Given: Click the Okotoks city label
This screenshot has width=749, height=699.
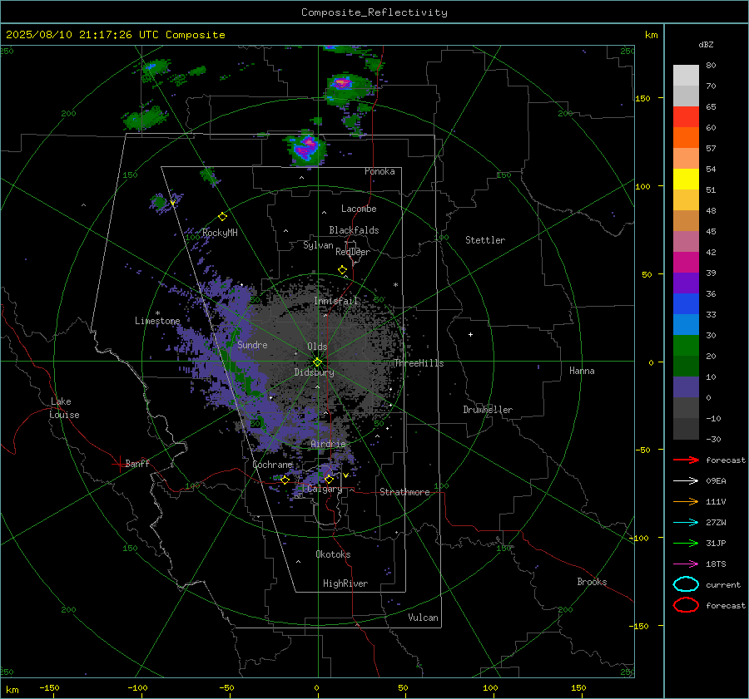Looking at the screenshot, I should [333, 554].
